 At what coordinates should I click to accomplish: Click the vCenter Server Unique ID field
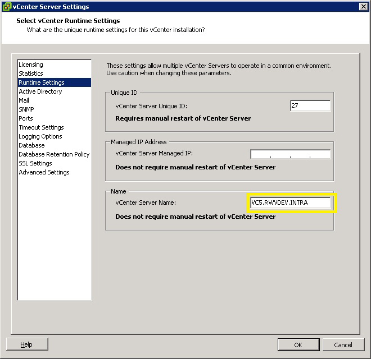tap(310, 106)
